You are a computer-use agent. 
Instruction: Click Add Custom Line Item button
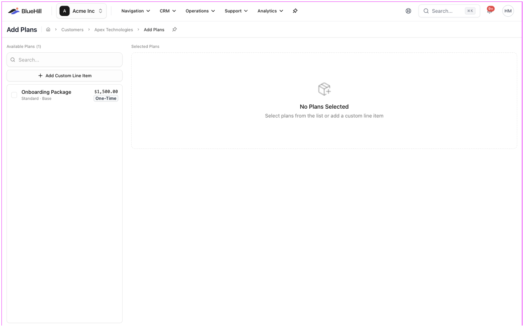click(64, 76)
